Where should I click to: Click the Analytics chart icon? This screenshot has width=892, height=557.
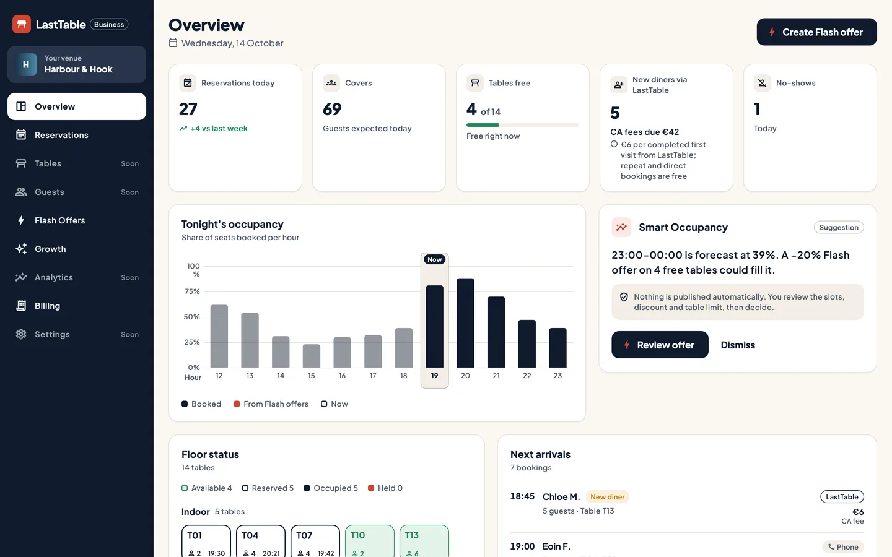(x=21, y=277)
